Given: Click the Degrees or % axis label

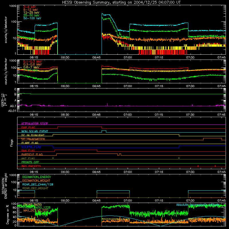Looking at the screenshot, I should pyautogui.click(x=7, y=214).
